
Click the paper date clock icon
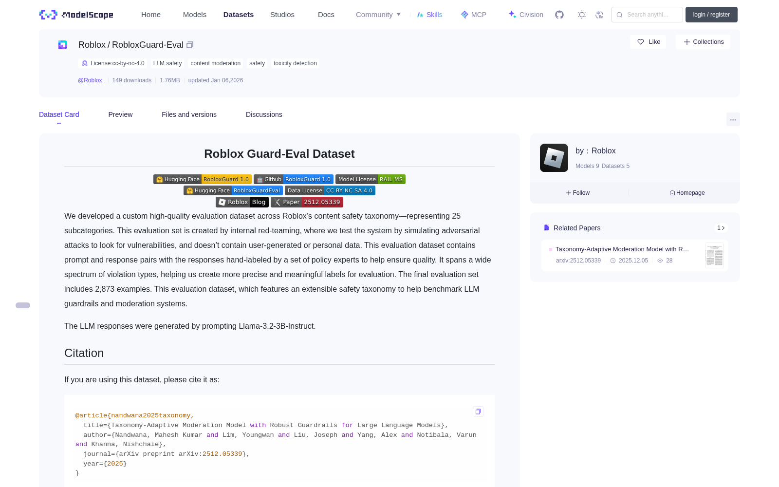click(613, 261)
